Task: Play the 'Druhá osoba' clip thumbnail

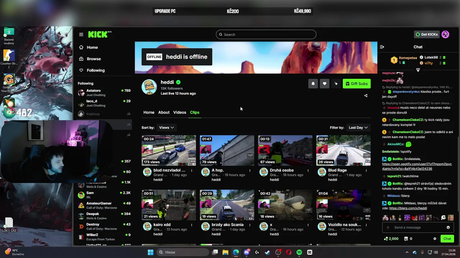Action: click(285, 150)
